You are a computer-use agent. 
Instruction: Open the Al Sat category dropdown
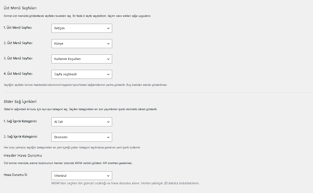coord(82,122)
